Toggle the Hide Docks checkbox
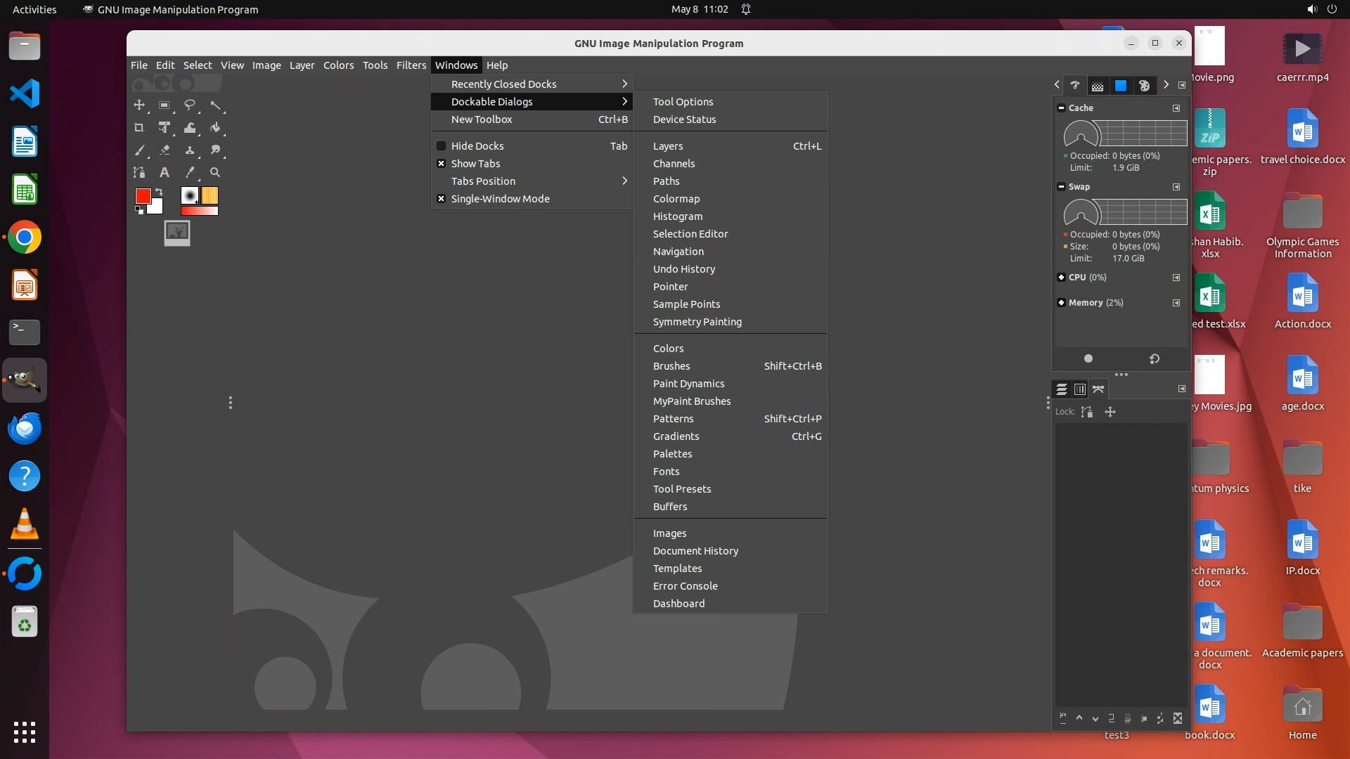The width and height of the screenshot is (1350, 759). click(x=442, y=146)
